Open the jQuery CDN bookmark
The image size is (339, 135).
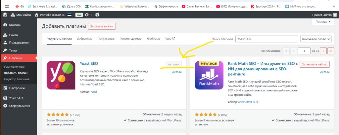72,7
